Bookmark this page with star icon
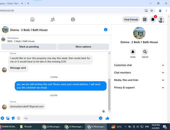Image resolution: width=170 pixels, height=130 pixels. coord(152,11)
